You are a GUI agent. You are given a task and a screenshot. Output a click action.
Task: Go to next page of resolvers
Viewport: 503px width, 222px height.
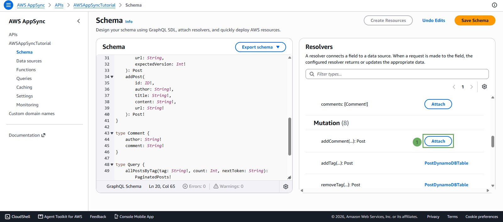472,87
